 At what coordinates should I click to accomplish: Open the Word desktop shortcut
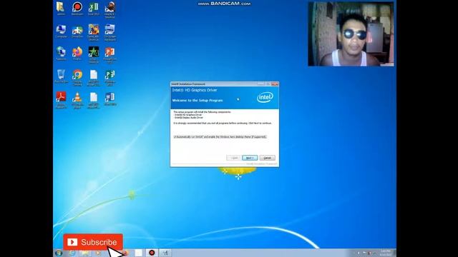click(109, 99)
